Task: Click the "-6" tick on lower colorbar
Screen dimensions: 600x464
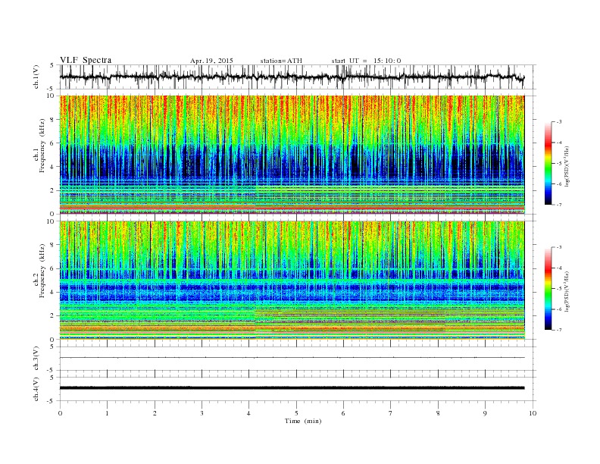Action: 559,309
